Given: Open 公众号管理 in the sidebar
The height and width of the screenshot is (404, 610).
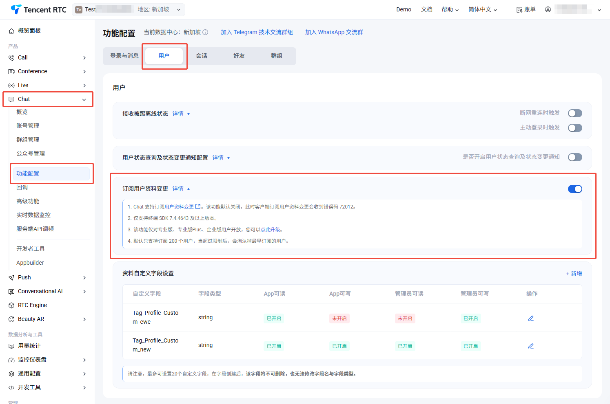Looking at the screenshot, I should click(x=31, y=154).
